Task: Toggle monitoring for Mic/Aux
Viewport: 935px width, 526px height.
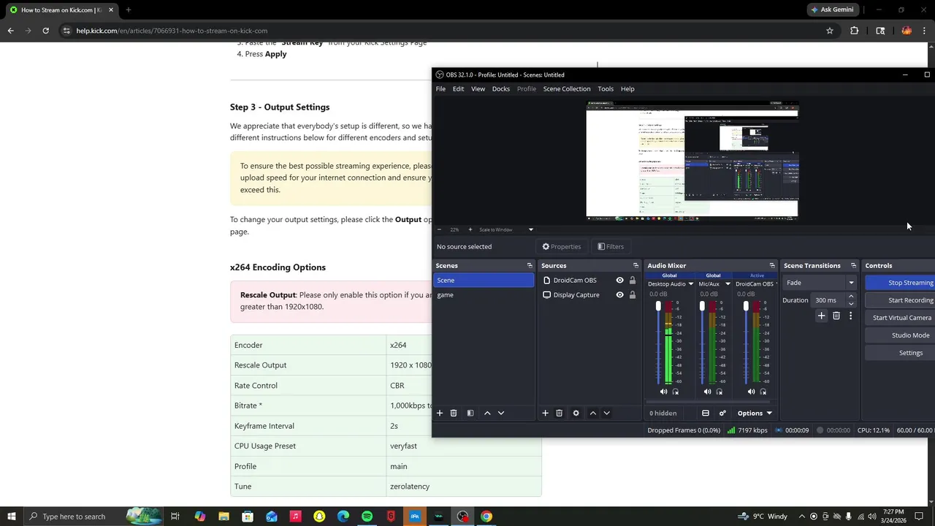Action: click(x=719, y=392)
